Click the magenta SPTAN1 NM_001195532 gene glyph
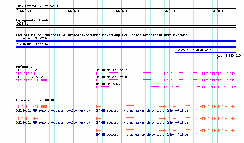244x143 pixels. [x=166, y=73]
